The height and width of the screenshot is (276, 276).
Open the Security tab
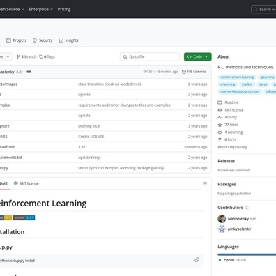click(43, 40)
